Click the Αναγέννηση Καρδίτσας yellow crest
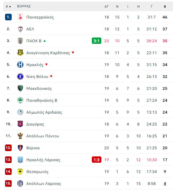Screen dimensions: 173x191 point(20,53)
